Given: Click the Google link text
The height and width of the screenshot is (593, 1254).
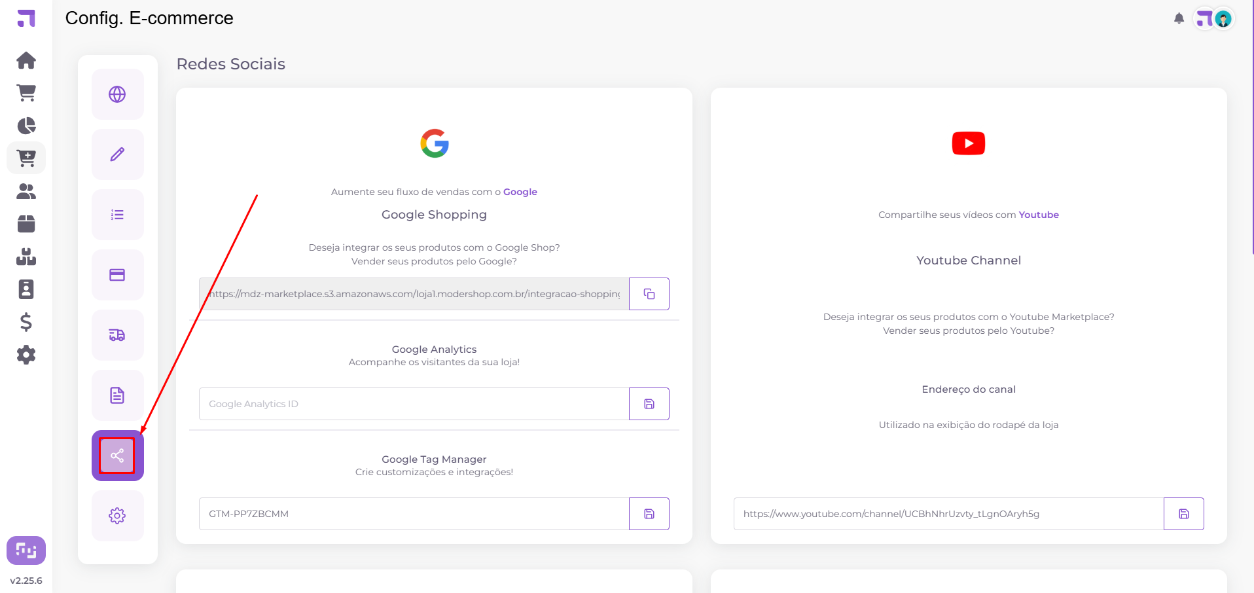Looking at the screenshot, I should pyautogui.click(x=520, y=192).
